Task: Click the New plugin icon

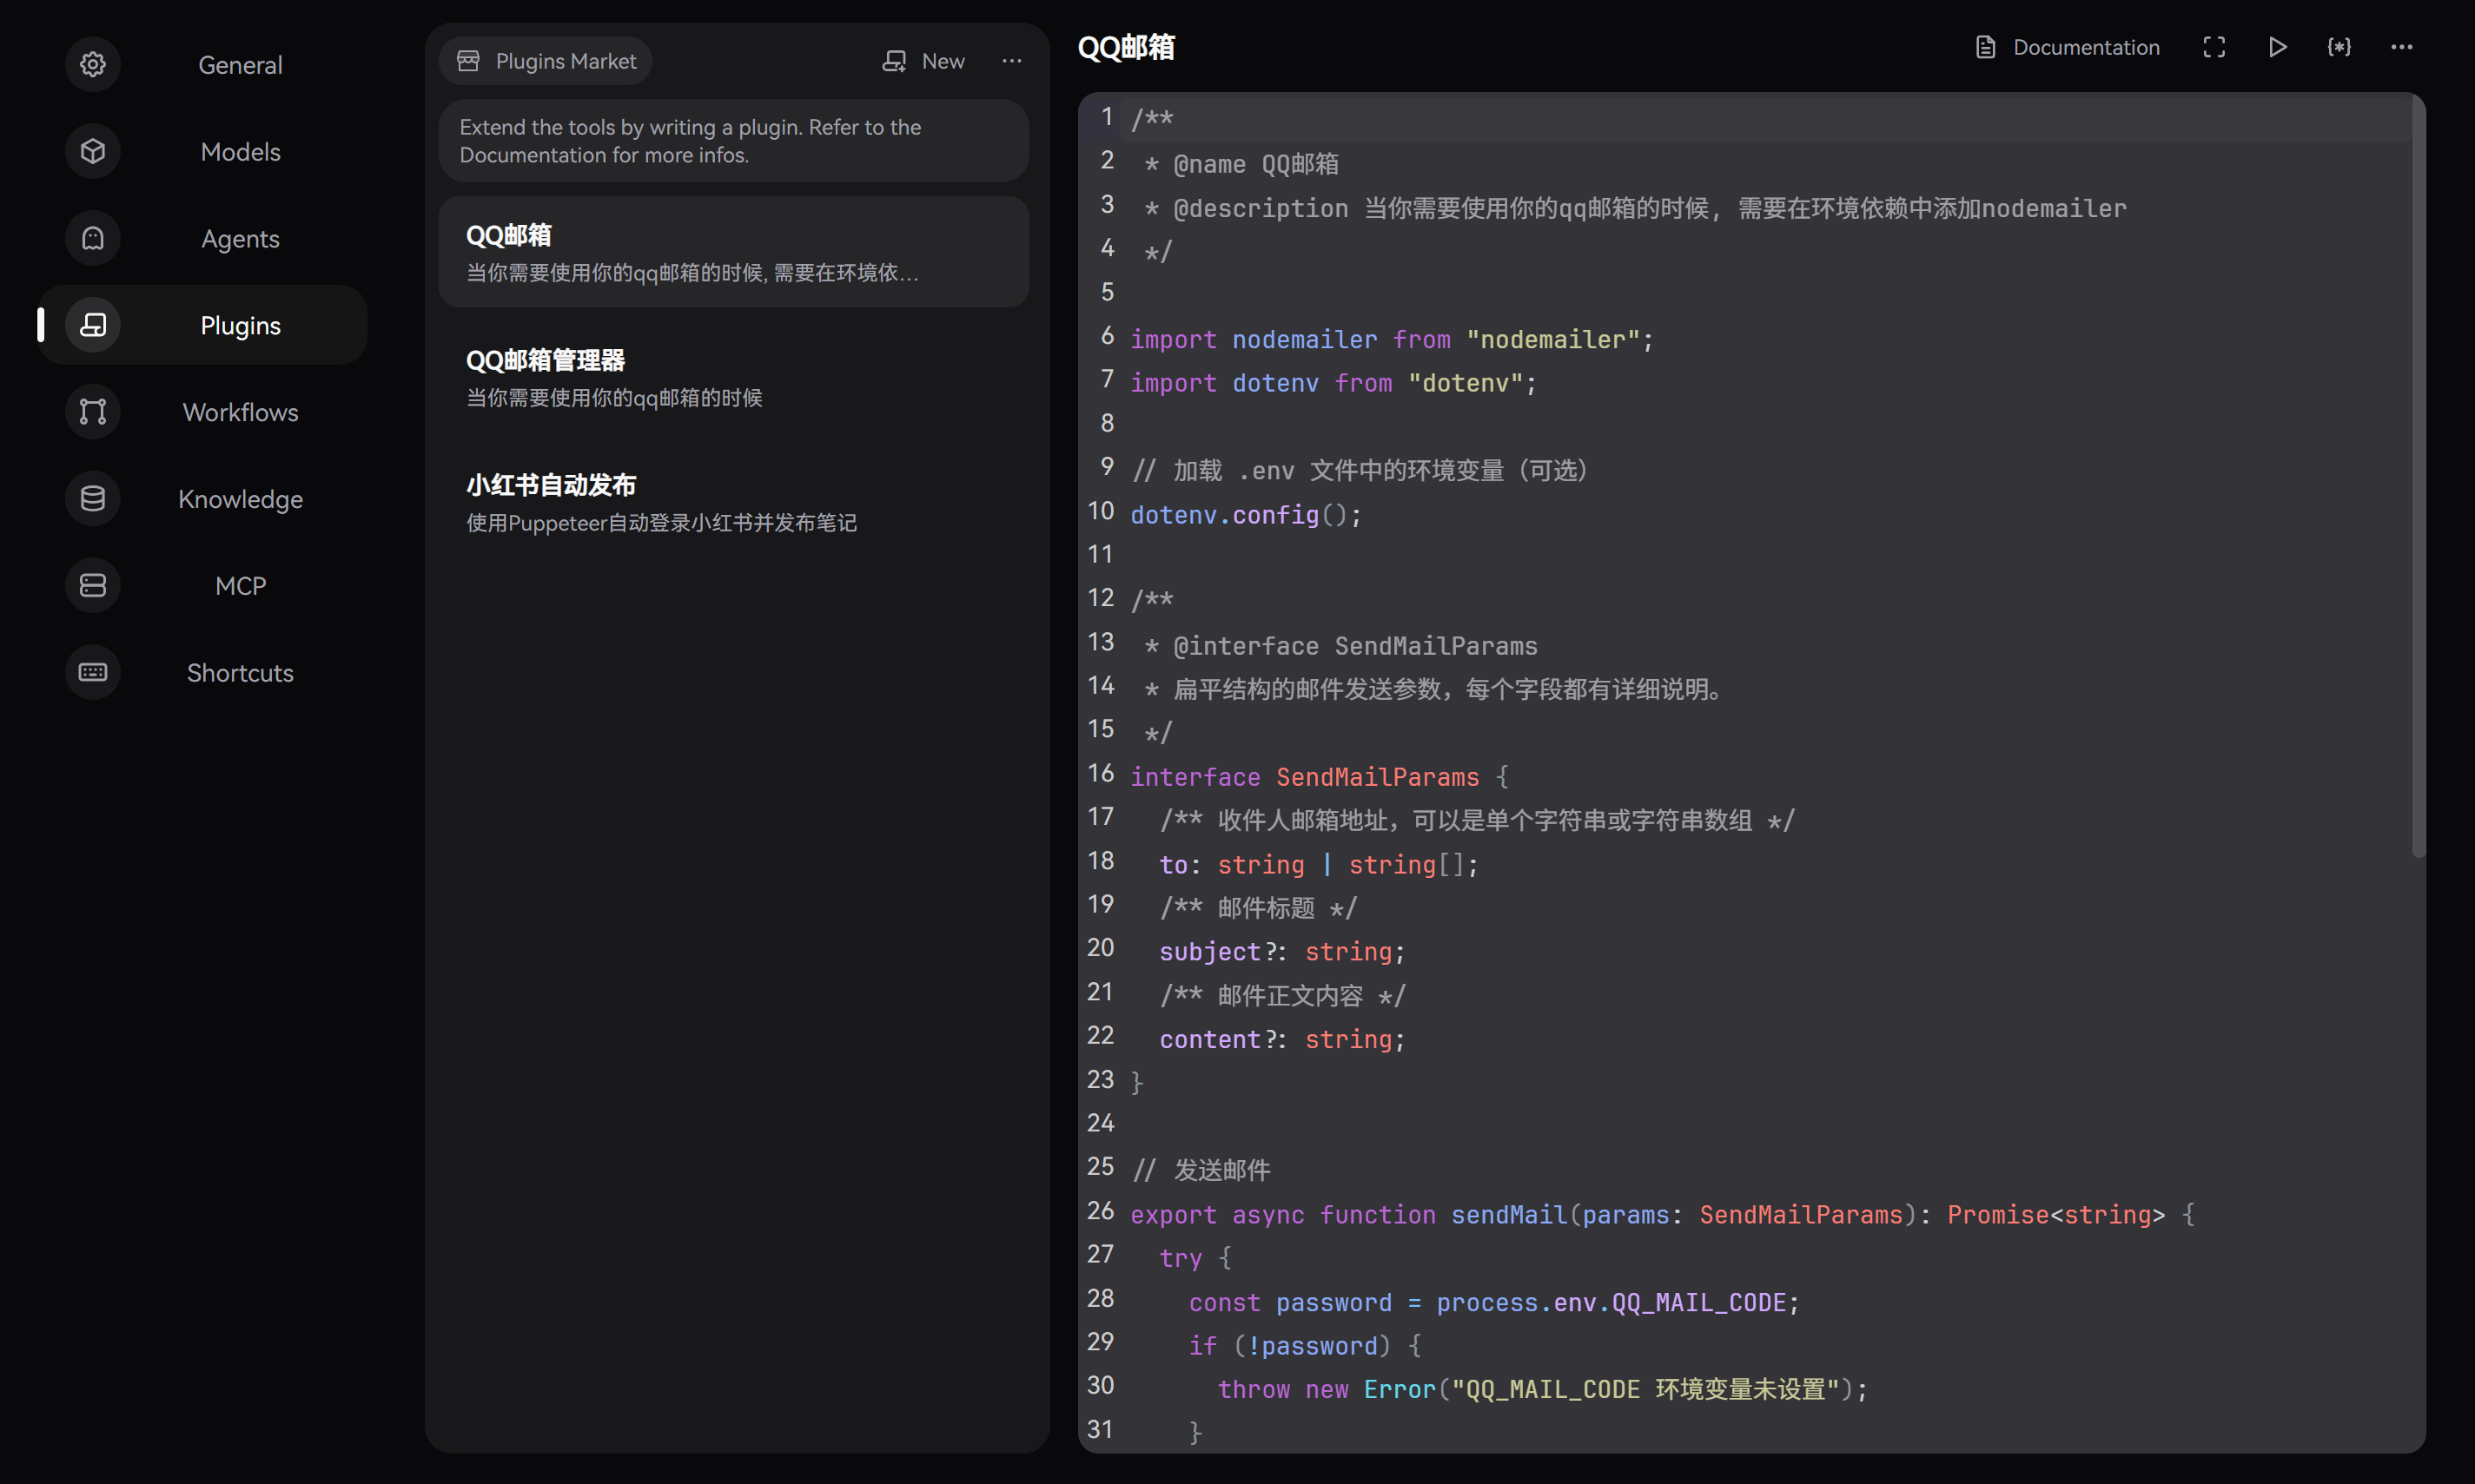Action: click(x=895, y=61)
